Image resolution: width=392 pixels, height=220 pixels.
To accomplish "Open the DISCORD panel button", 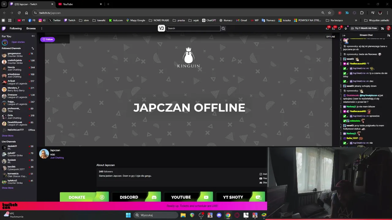I will point(136,197).
